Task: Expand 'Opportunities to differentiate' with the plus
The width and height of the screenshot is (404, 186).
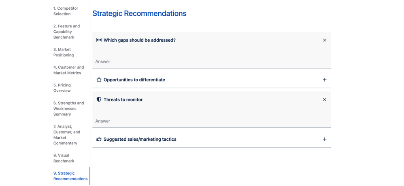Action: pos(324,80)
